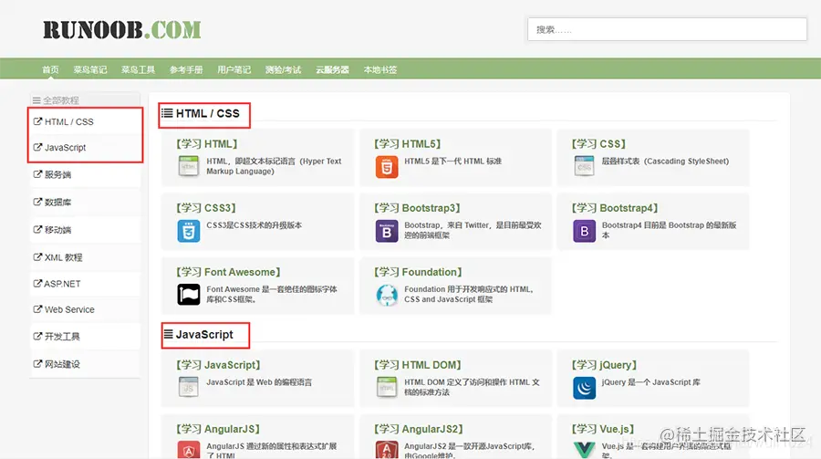Open the 【学习 Foundation】 tutorial title
The image size is (821, 459).
[418, 272]
